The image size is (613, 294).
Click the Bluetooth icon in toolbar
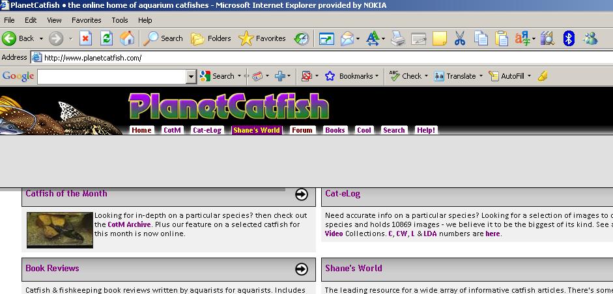(569, 38)
